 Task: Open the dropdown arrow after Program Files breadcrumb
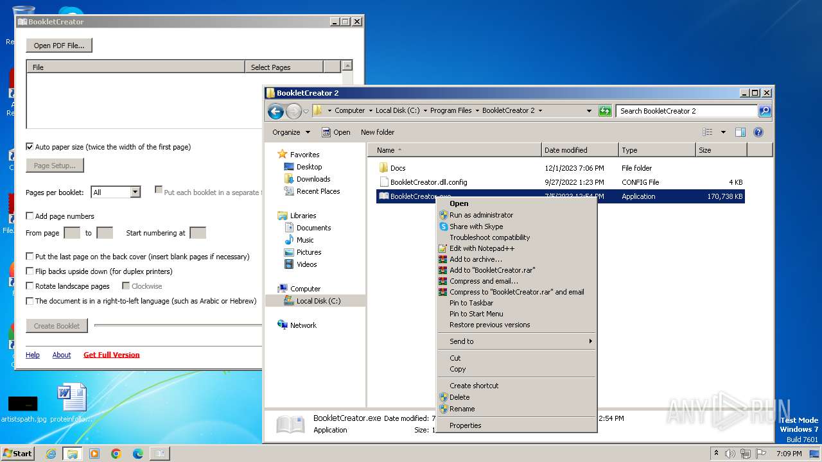477,110
